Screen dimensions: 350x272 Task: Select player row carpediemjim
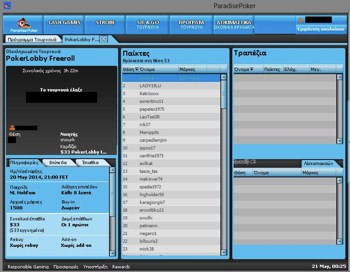click(x=171, y=140)
